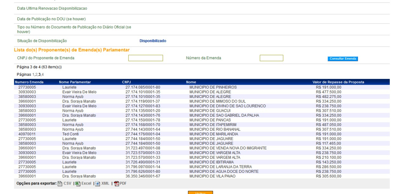406x194 pixels.
Task: Select the R$ 487.050,00 value cell
Action: [329, 125]
